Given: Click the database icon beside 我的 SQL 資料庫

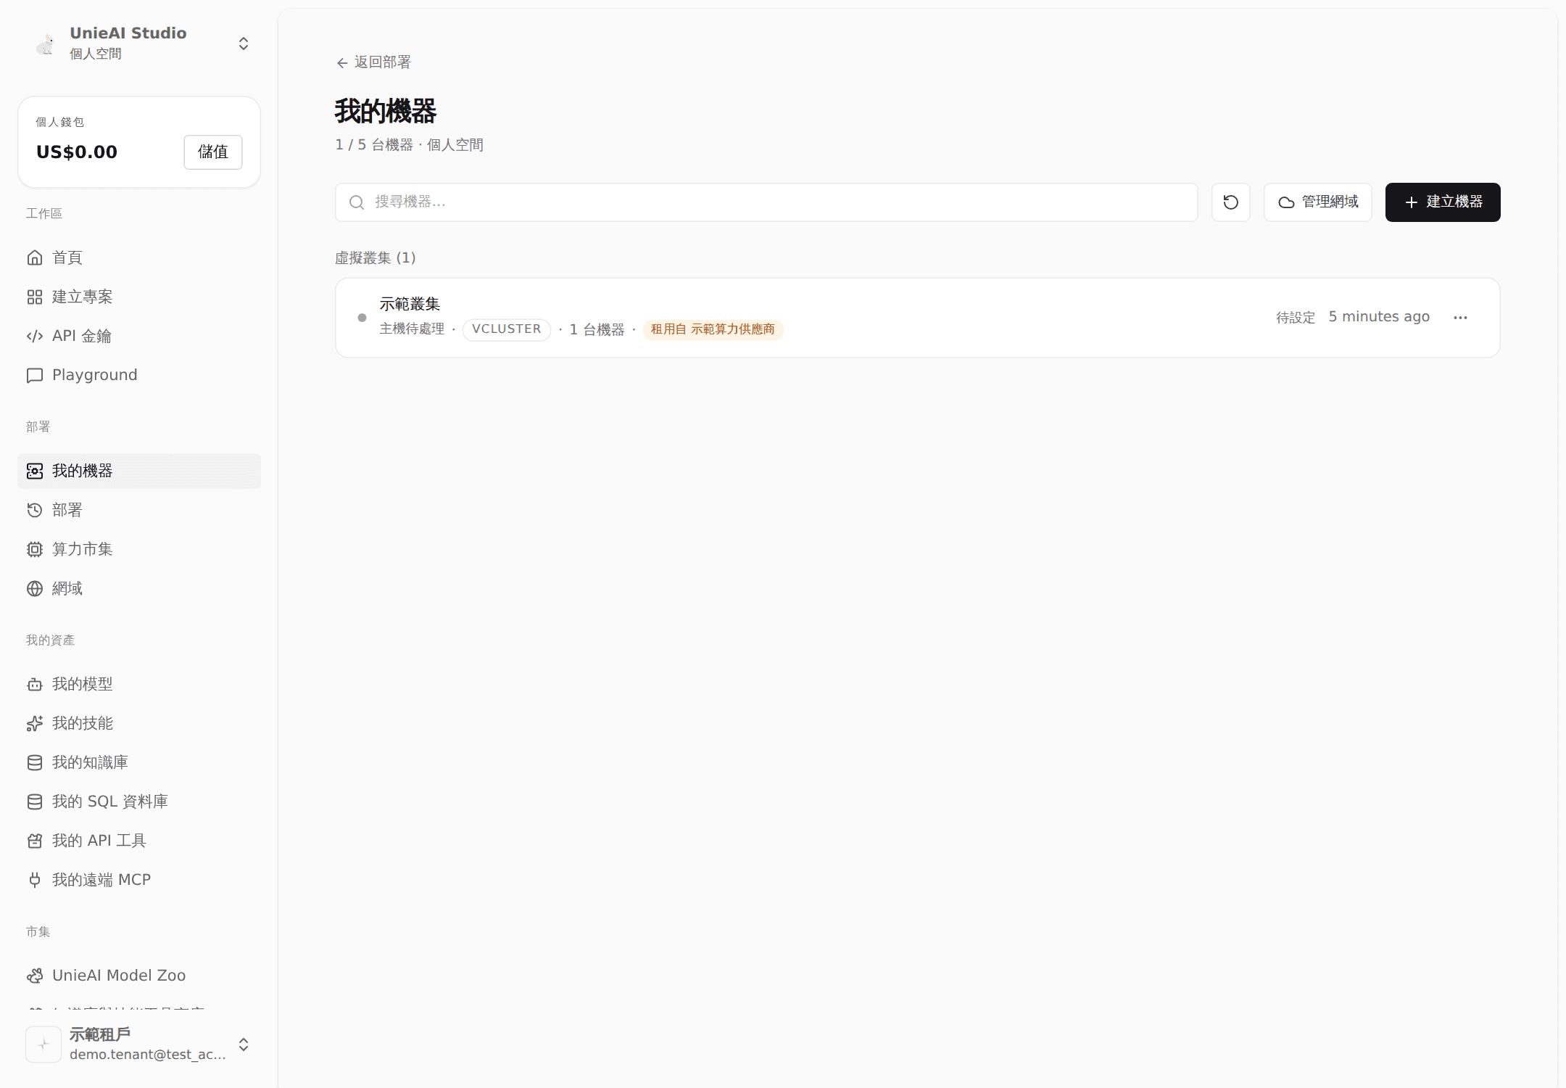Looking at the screenshot, I should tap(35, 801).
